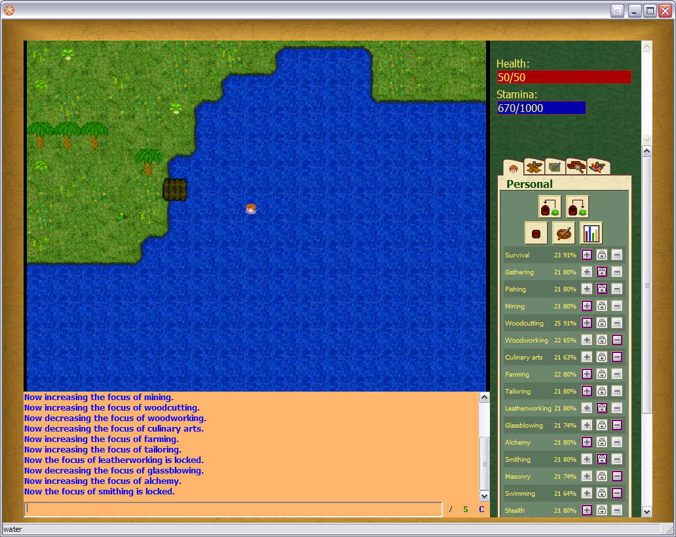Viewport: 676px width, 537px height.
Task: Open the Personal tab with the face icon
Action: pyautogui.click(x=513, y=168)
